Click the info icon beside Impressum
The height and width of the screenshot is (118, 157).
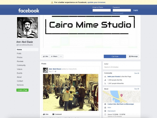(105, 111)
